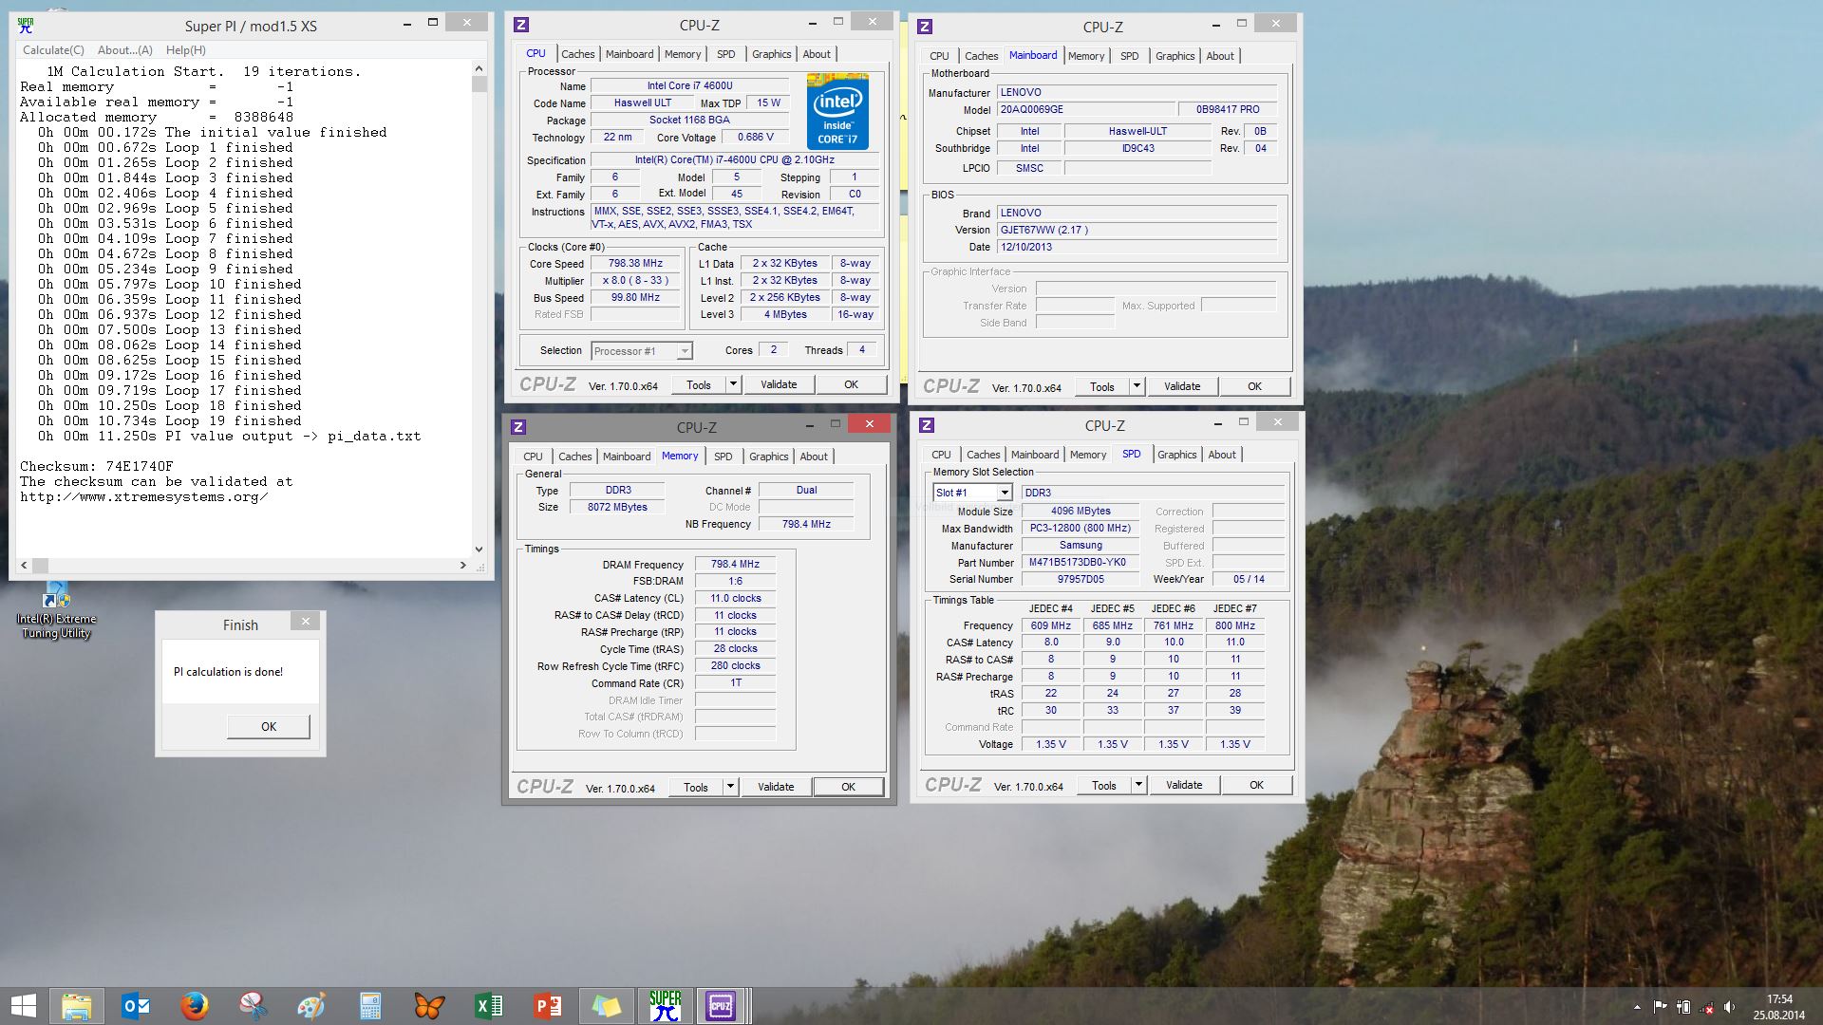Click BIOS version GJET67WW (2.17)

[1137, 230]
